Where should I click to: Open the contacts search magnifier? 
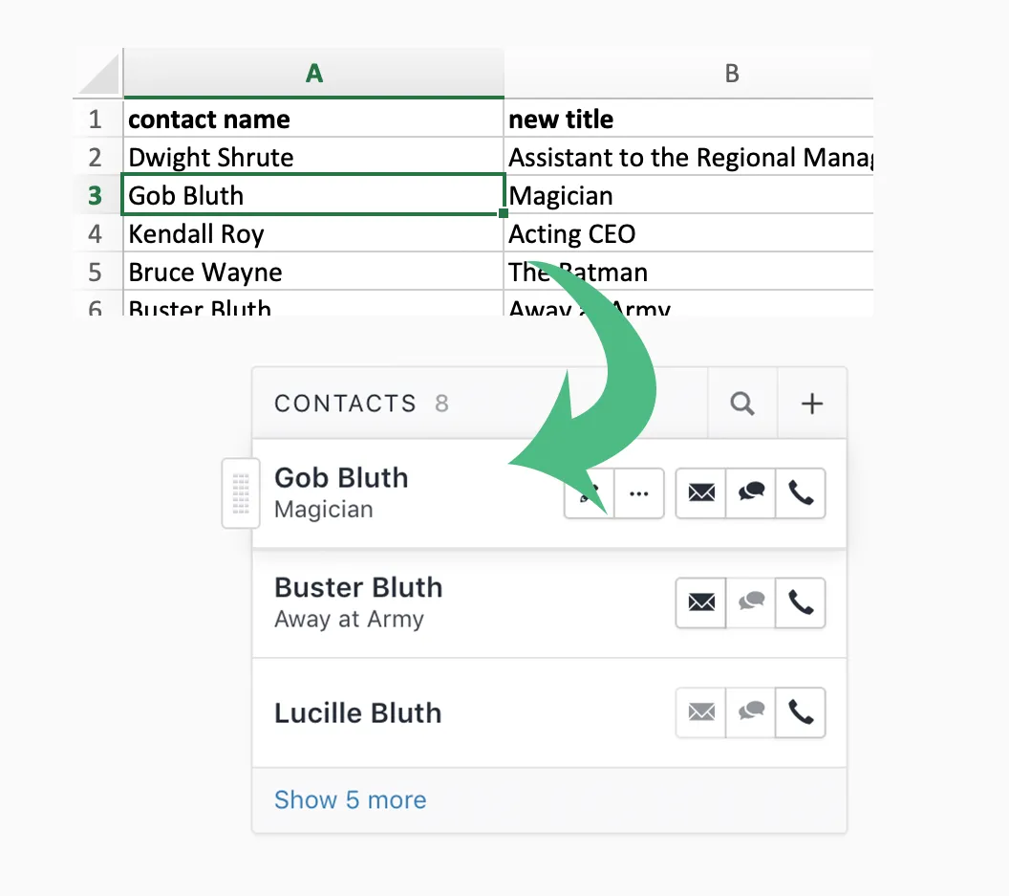click(742, 404)
